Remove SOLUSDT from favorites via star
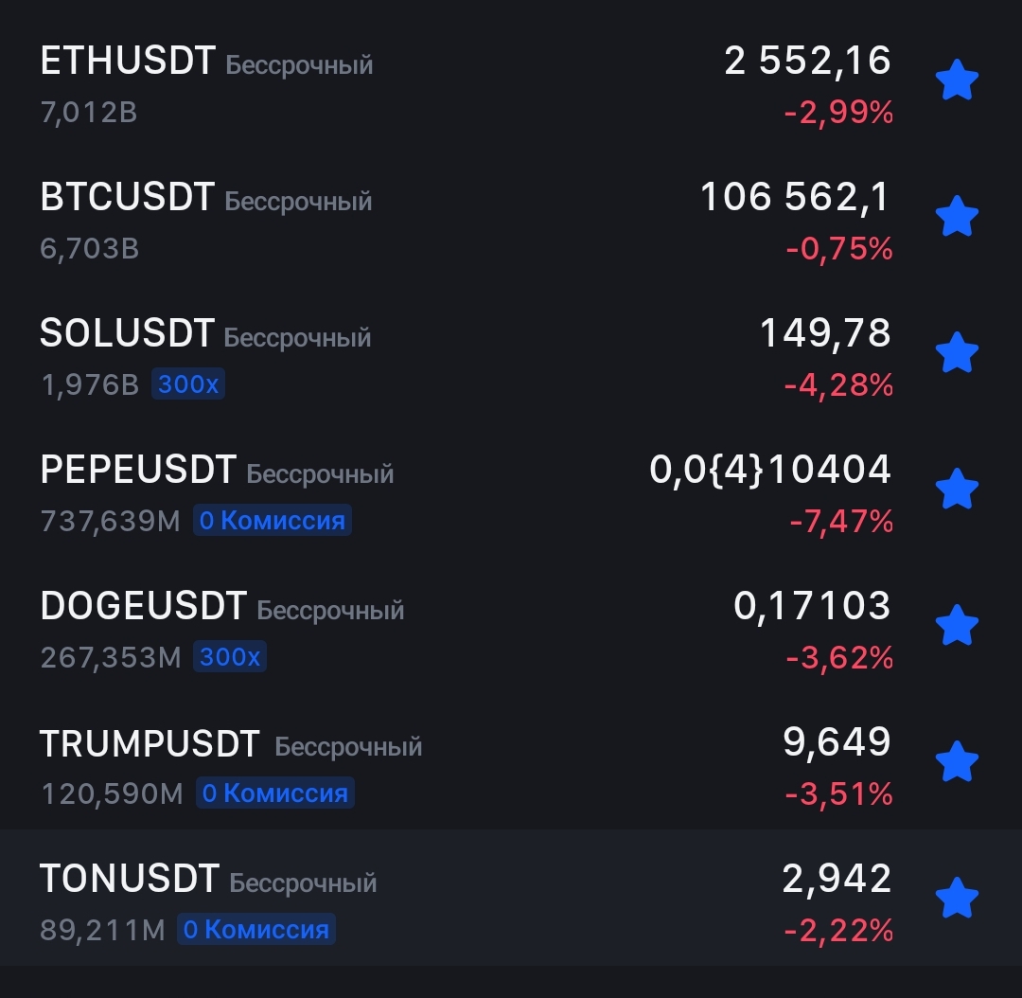The width and height of the screenshot is (1022, 998). click(957, 352)
